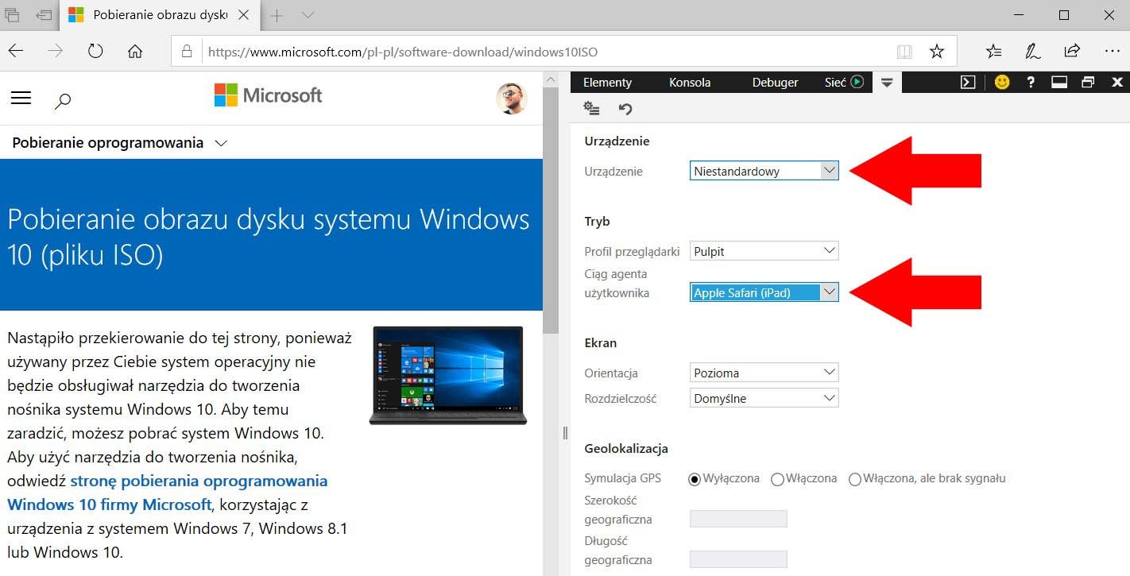
Task: Select GPS simulation Wyłączona radio
Action: [695, 479]
